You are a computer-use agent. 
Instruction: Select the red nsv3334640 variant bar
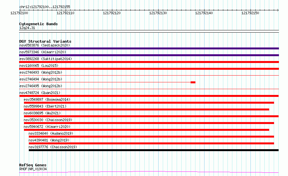[x=151, y=137]
